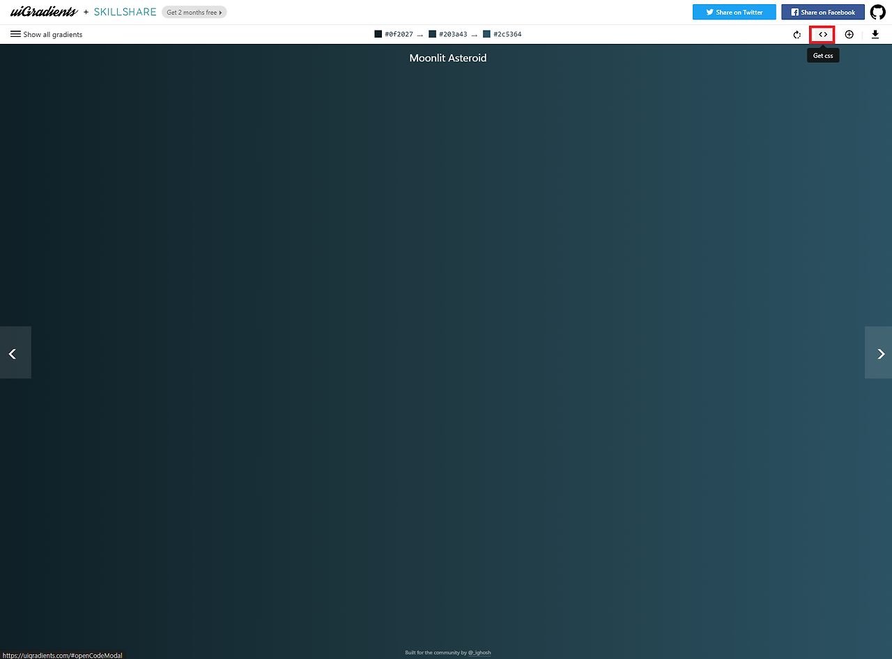Open the GitHub icon in the header

point(877,12)
